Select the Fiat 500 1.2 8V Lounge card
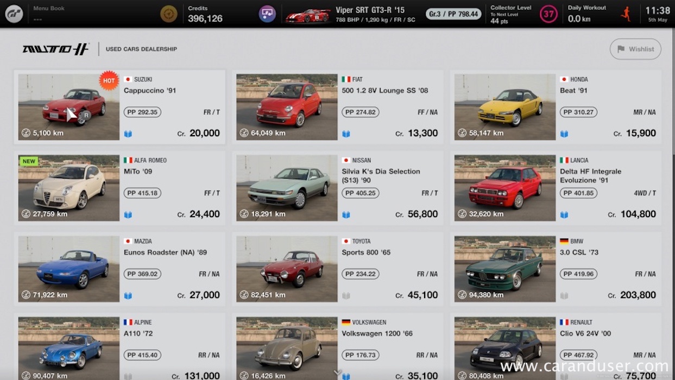Image resolution: width=675 pixels, height=380 pixels. 338,107
